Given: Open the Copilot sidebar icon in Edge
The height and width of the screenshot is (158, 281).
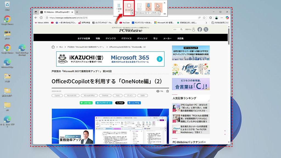Looking at the screenshot, I should pyautogui.click(x=227, y=18).
